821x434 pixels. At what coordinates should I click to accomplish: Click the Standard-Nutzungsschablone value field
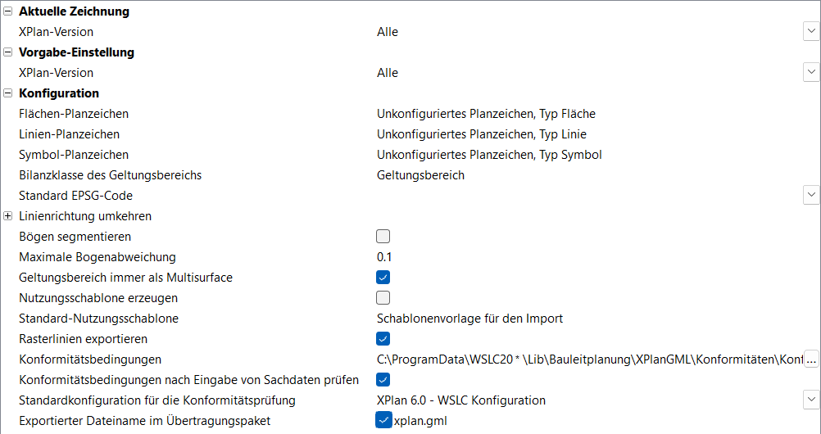(x=469, y=319)
